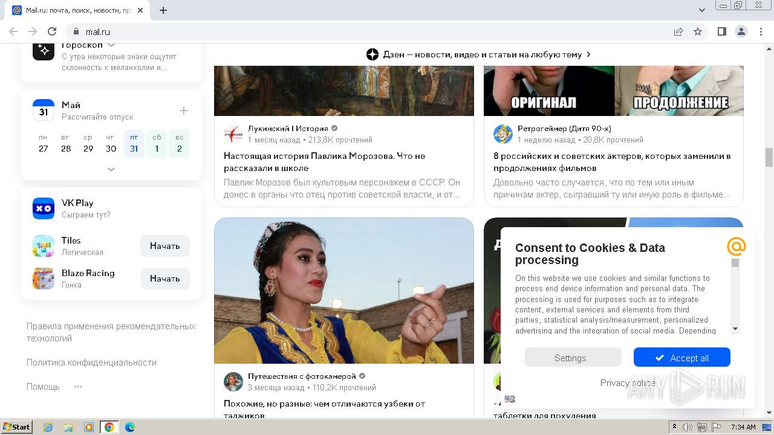
Task: Click the taskbar clock 7:34 AM
Action: click(743, 427)
